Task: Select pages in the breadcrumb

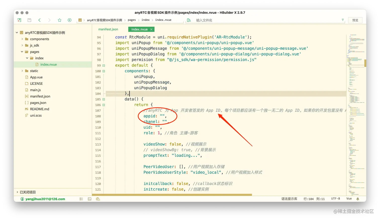Action: 132,20
